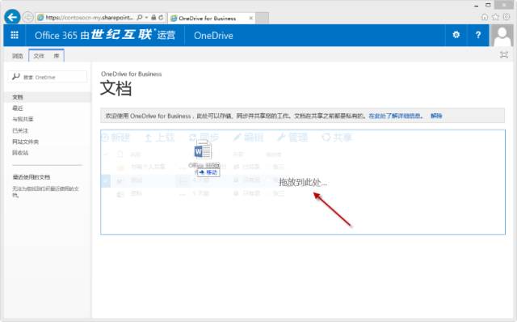Open 最近 in the left navigation
This screenshot has width=517, height=322.
coord(18,108)
